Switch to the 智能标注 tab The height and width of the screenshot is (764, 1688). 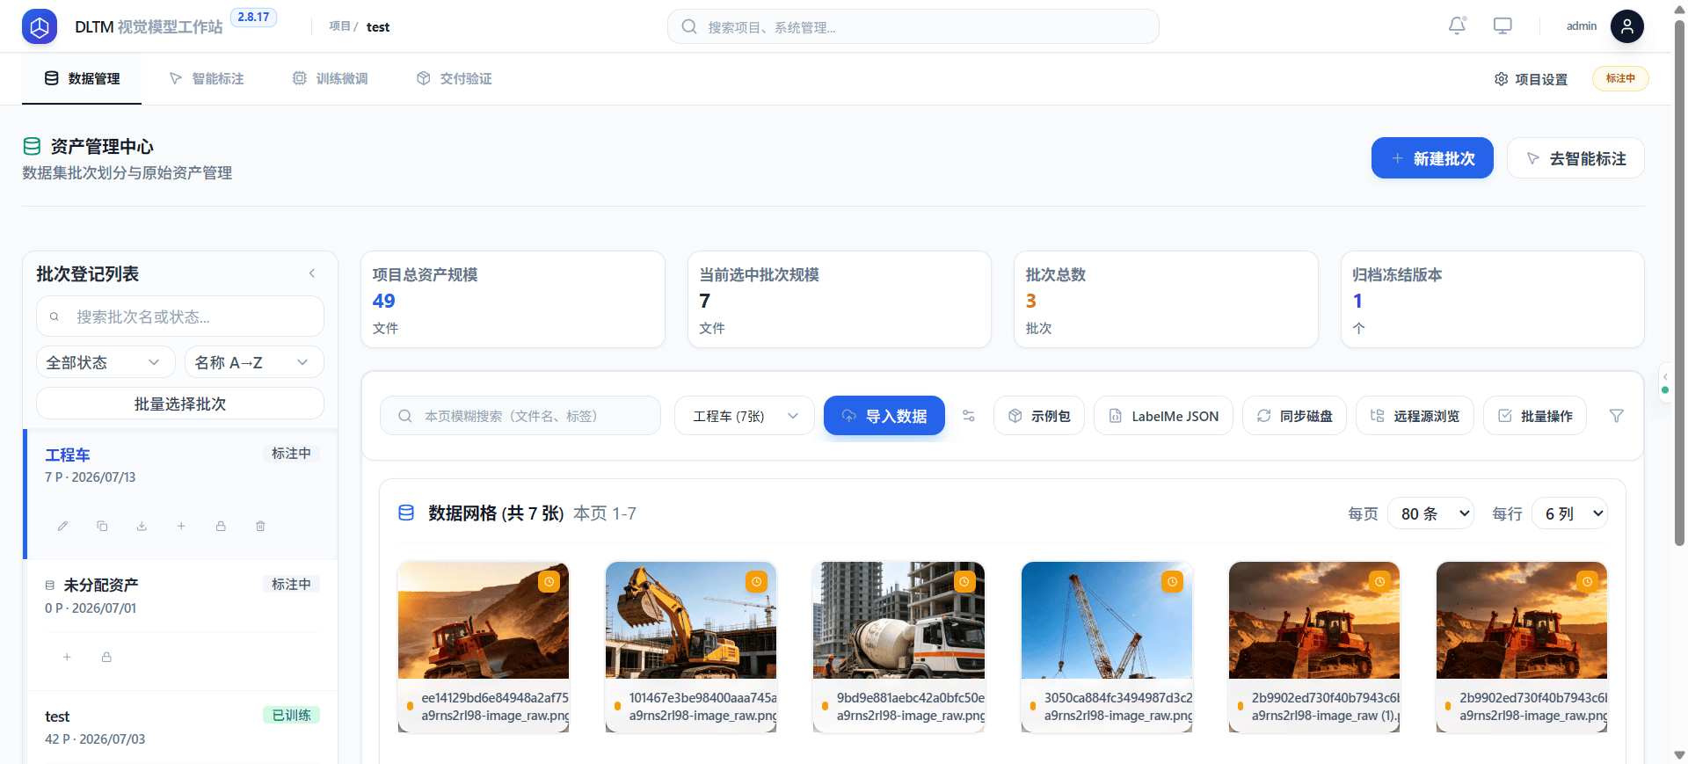coord(207,79)
